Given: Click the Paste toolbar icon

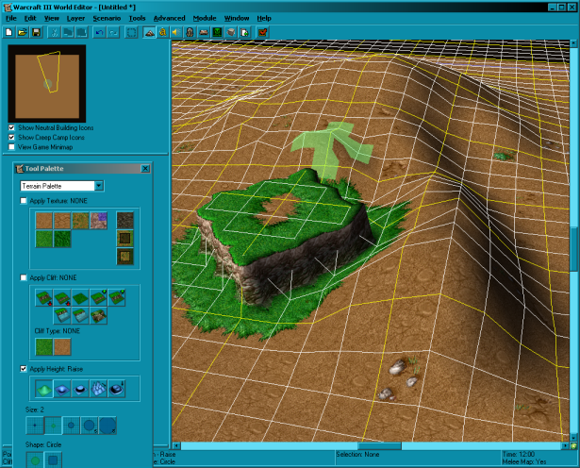Looking at the screenshot, I should click(81, 33).
